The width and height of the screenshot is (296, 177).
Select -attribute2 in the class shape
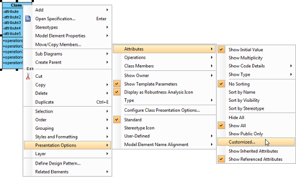coord(12,17)
